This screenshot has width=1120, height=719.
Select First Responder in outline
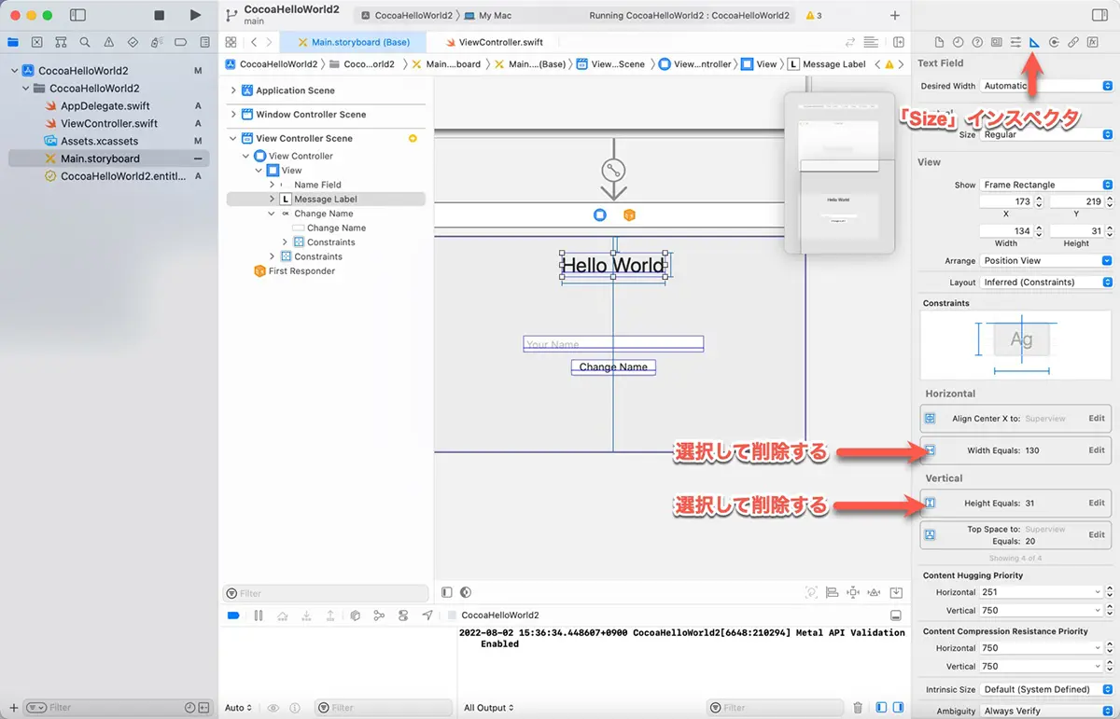pos(301,270)
